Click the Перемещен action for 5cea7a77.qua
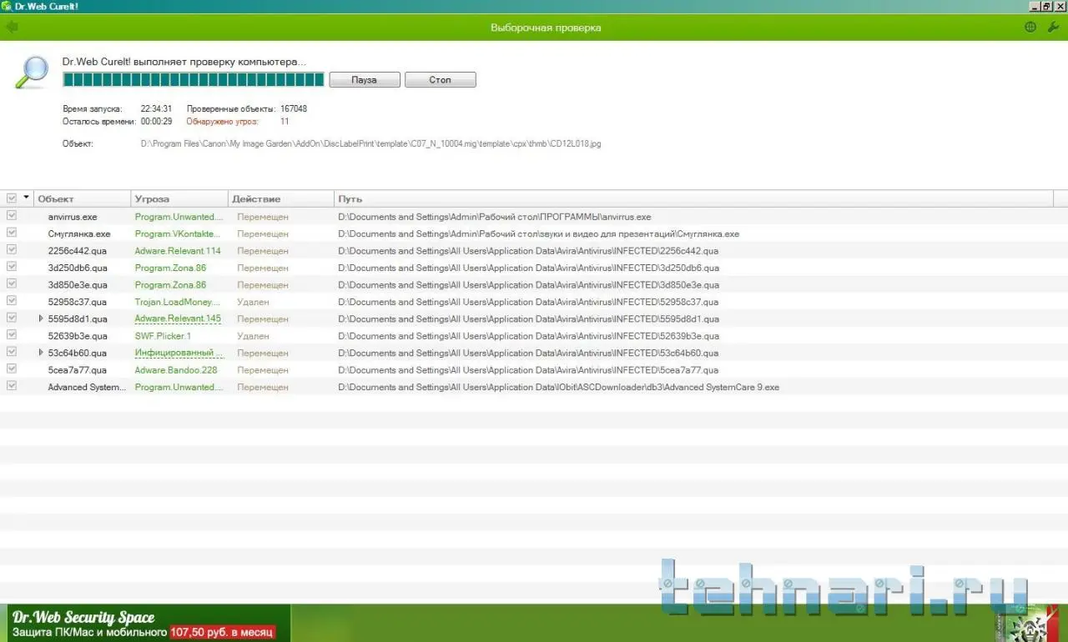The width and height of the screenshot is (1068, 642). pyautogui.click(x=263, y=370)
